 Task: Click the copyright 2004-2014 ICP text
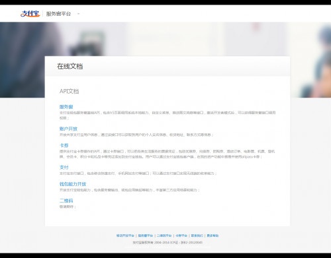click(167, 242)
